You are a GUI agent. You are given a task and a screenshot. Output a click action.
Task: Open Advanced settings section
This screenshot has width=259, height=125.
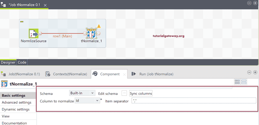click(x=18, y=103)
